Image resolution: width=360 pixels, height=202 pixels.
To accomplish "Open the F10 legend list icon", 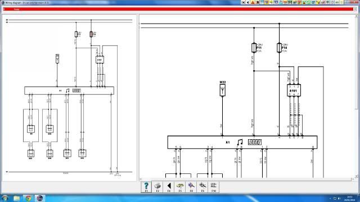I will (214, 187).
